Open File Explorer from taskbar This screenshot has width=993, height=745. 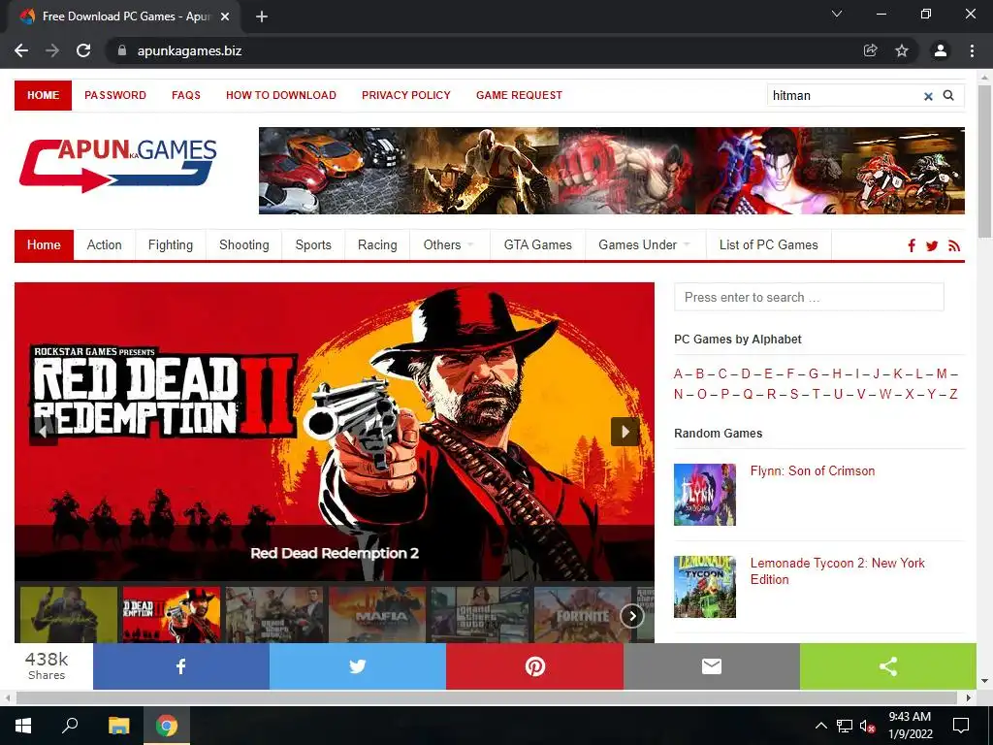(118, 726)
